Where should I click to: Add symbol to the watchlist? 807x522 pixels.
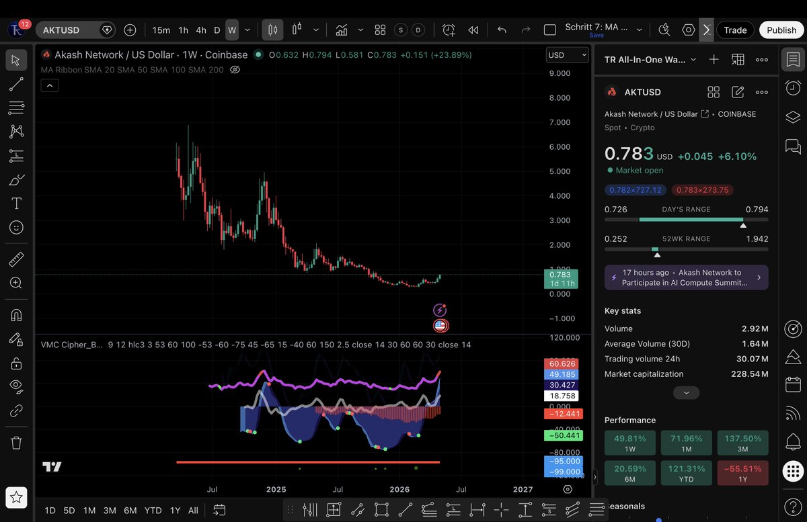(x=714, y=60)
